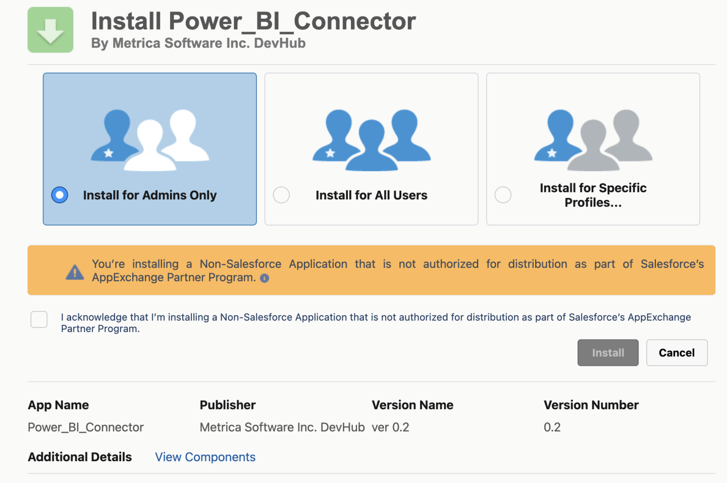The width and height of the screenshot is (727, 483).
Task: Select the Install for Admins Only radio button
Action: click(x=60, y=195)
